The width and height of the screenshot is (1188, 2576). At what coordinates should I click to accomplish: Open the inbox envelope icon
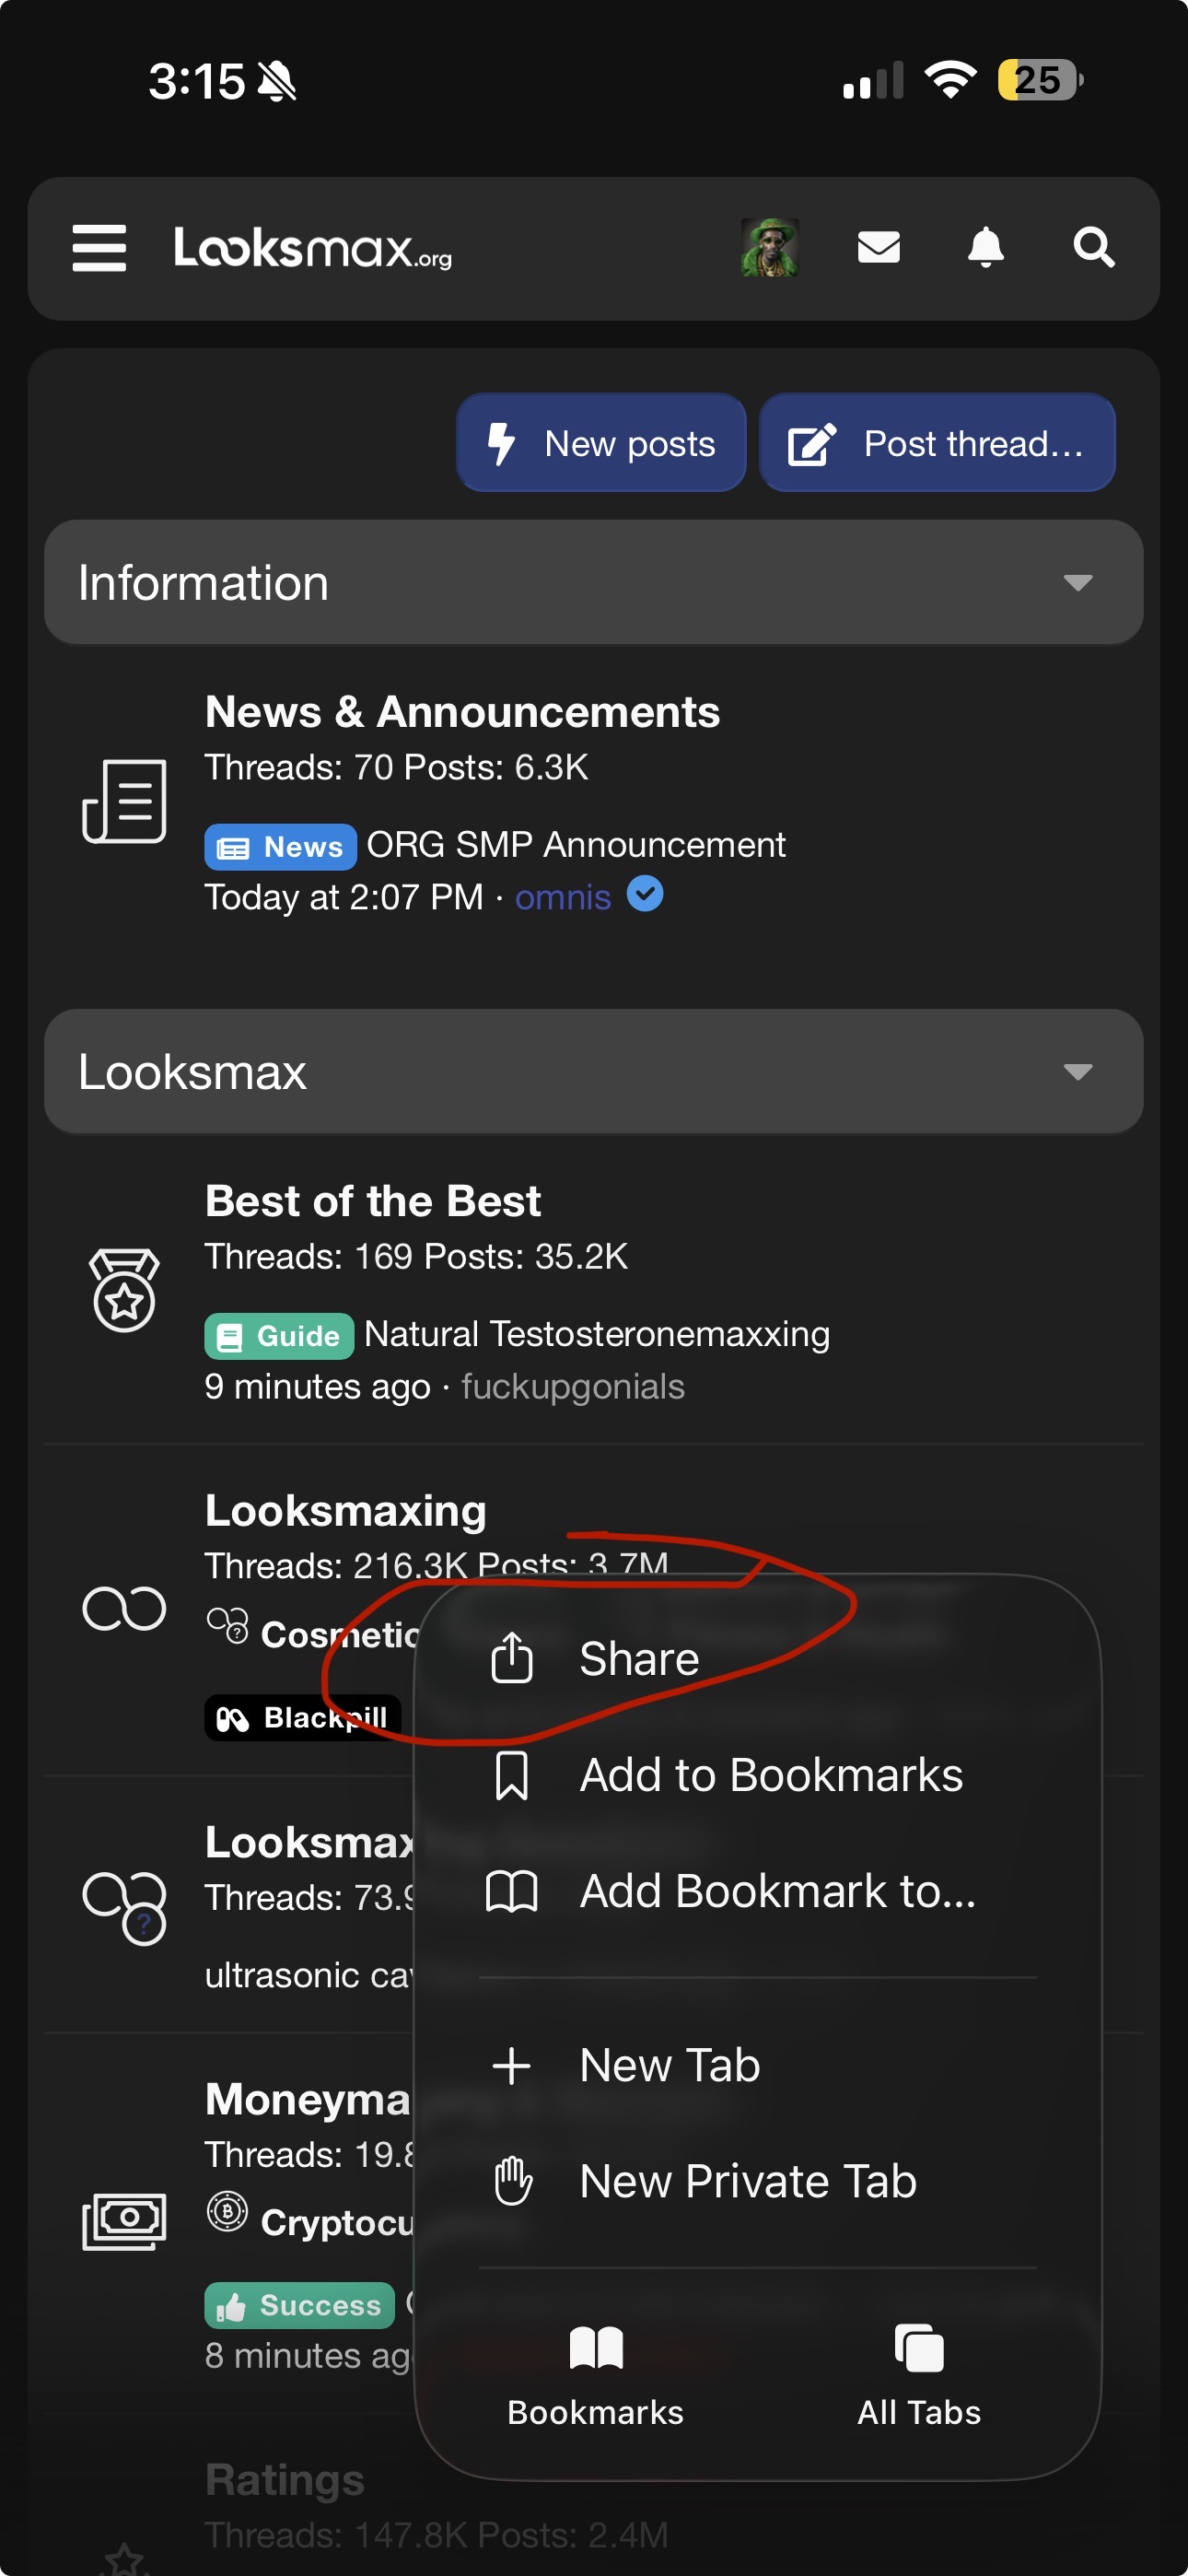878,248
